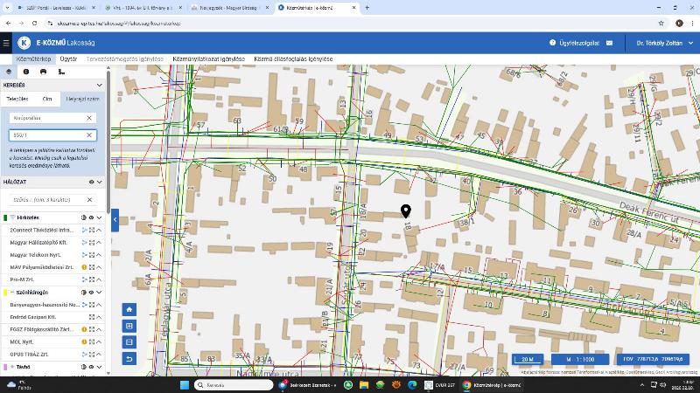The width and height of the screenshot is (700, 393).
Task: Switch to the Ügytár tab
Action: coord(68,59)
